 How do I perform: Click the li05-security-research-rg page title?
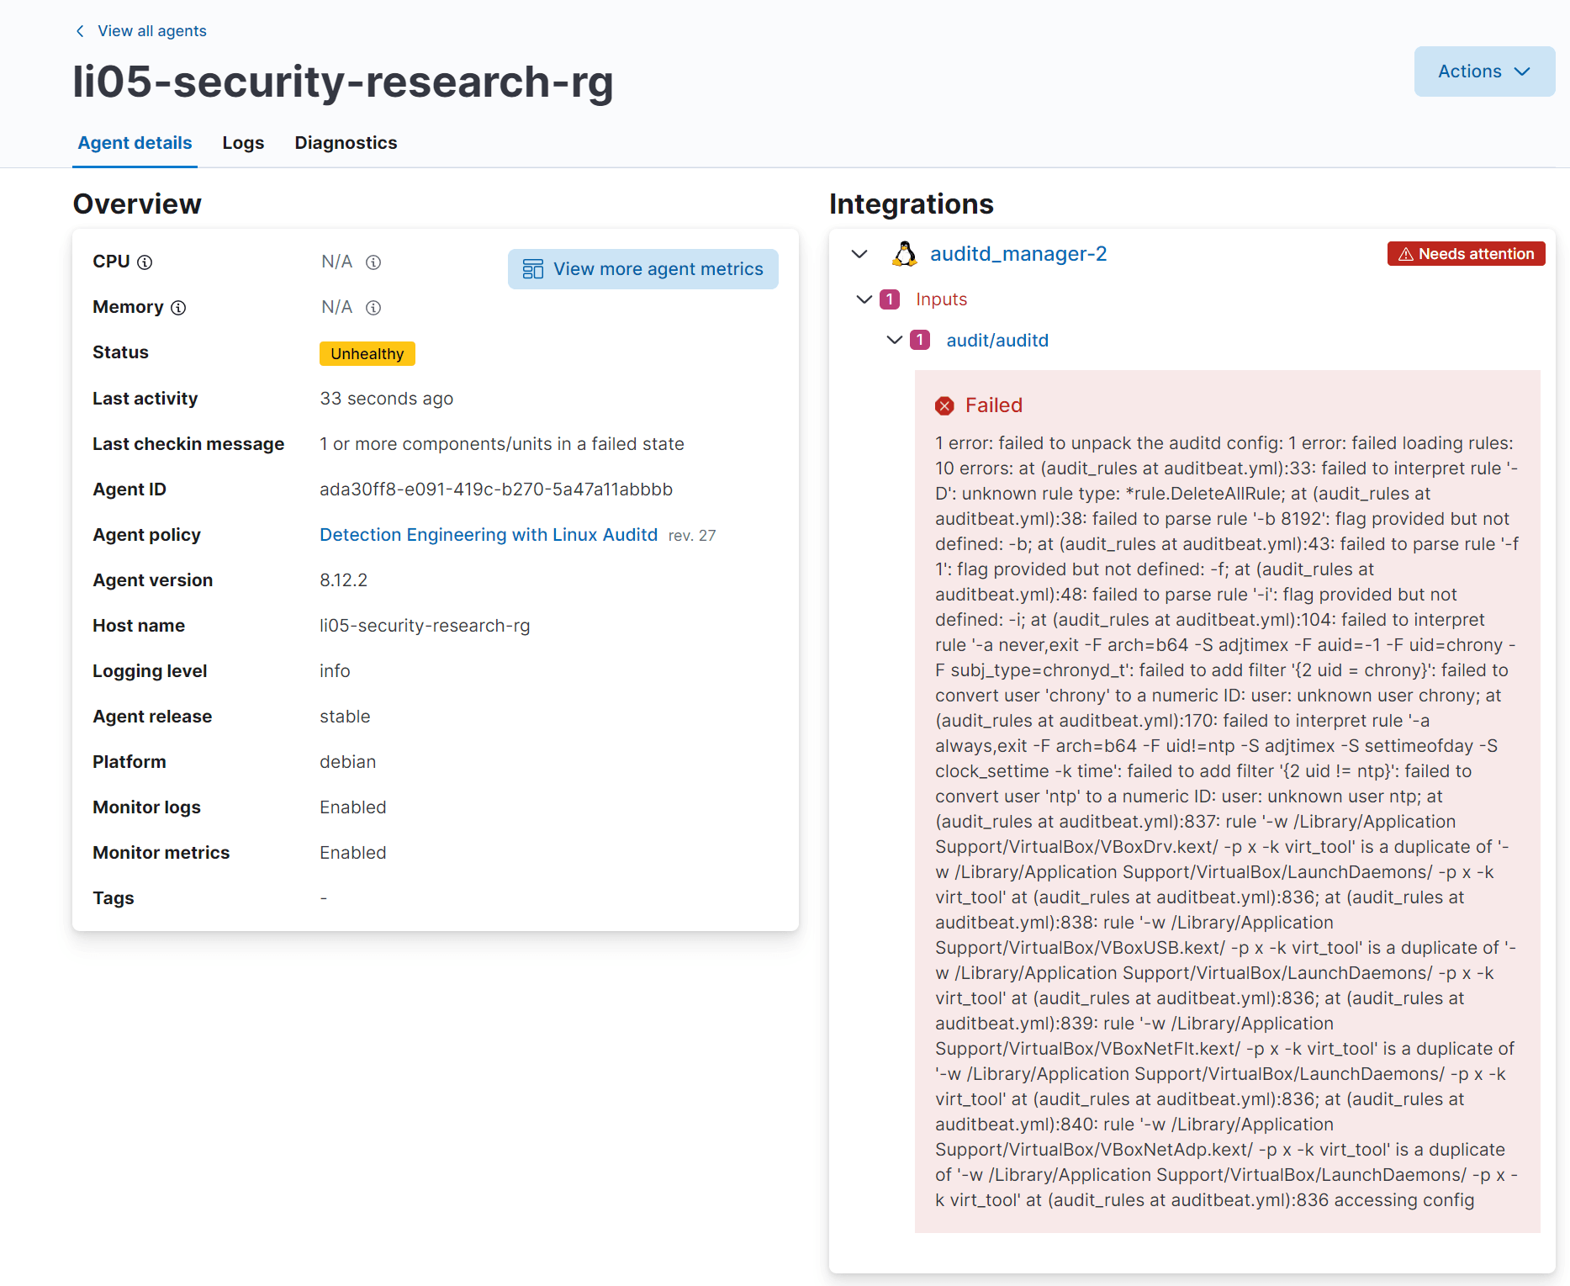(343, 82)
